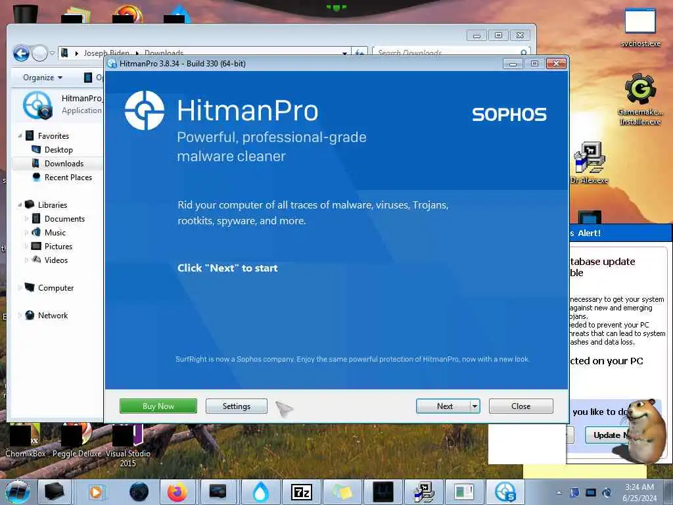
Task: Open the Windows Start menu
Action: tap(17, 492)
